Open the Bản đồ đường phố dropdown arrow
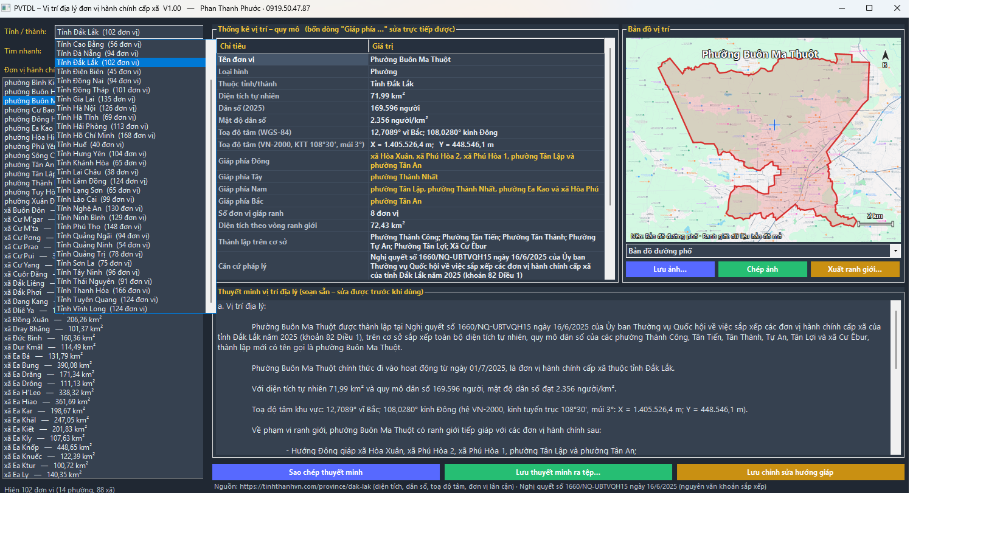Viewport: 1000px width, 538px height. point(895,251)
